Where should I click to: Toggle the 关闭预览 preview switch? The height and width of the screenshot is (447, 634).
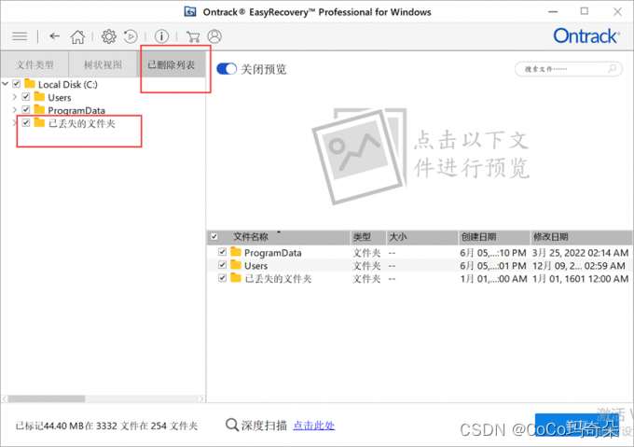coord(227,69)
